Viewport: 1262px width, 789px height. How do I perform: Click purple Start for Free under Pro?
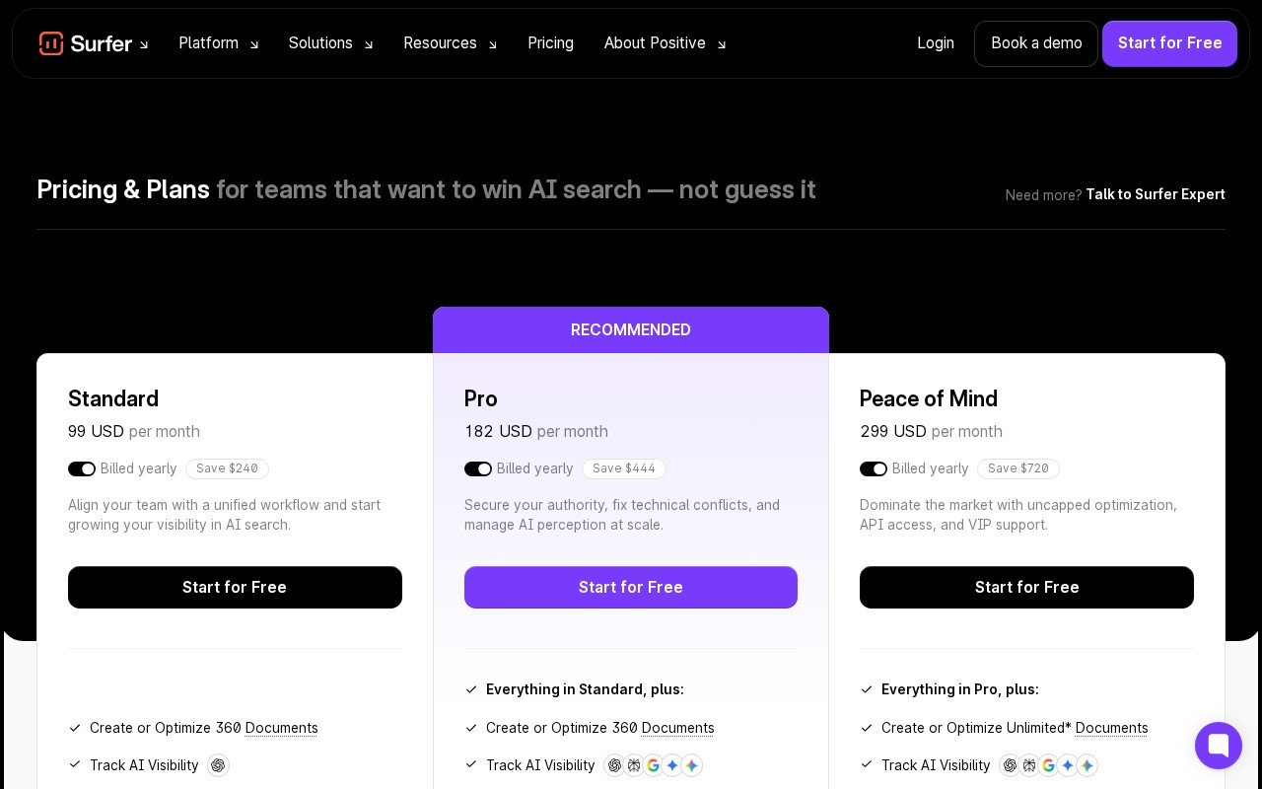pos(631,587)
